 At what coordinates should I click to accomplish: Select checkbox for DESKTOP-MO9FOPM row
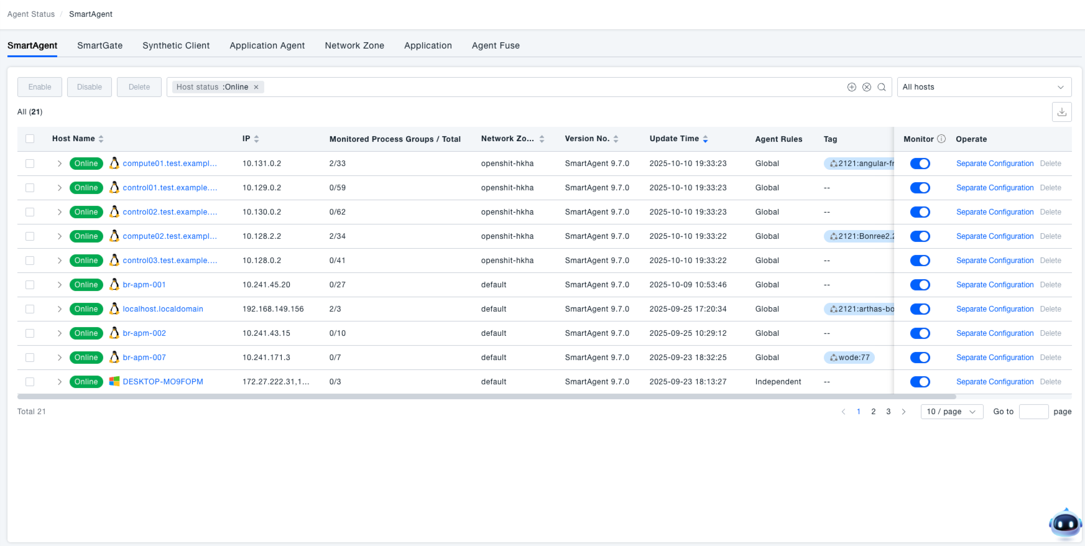(30, 382)
